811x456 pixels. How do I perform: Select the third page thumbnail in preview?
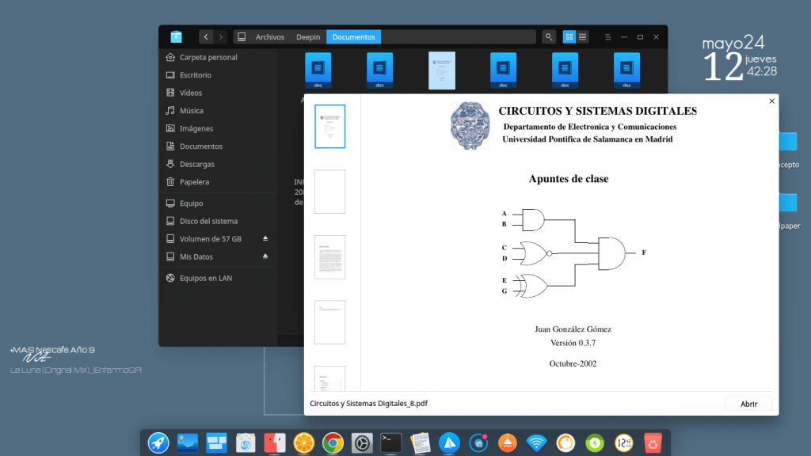[x=329, y=256]
